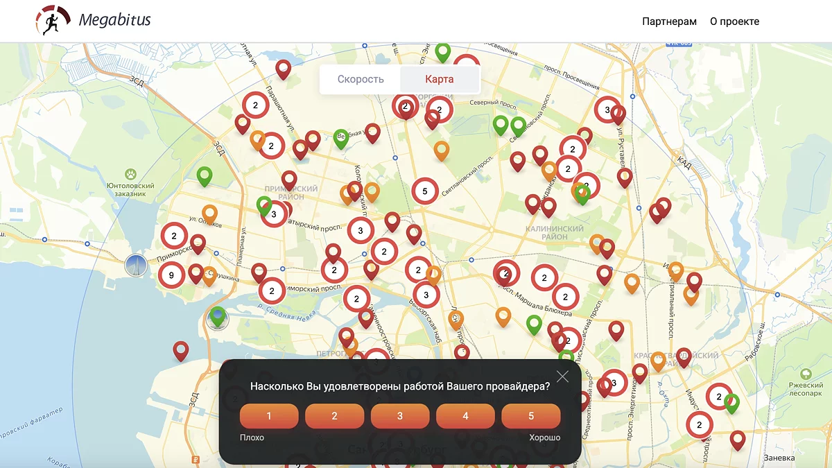Click the bridge landmark icon on the coast
The height and width of the screenshot is (468, 832).
136,264
